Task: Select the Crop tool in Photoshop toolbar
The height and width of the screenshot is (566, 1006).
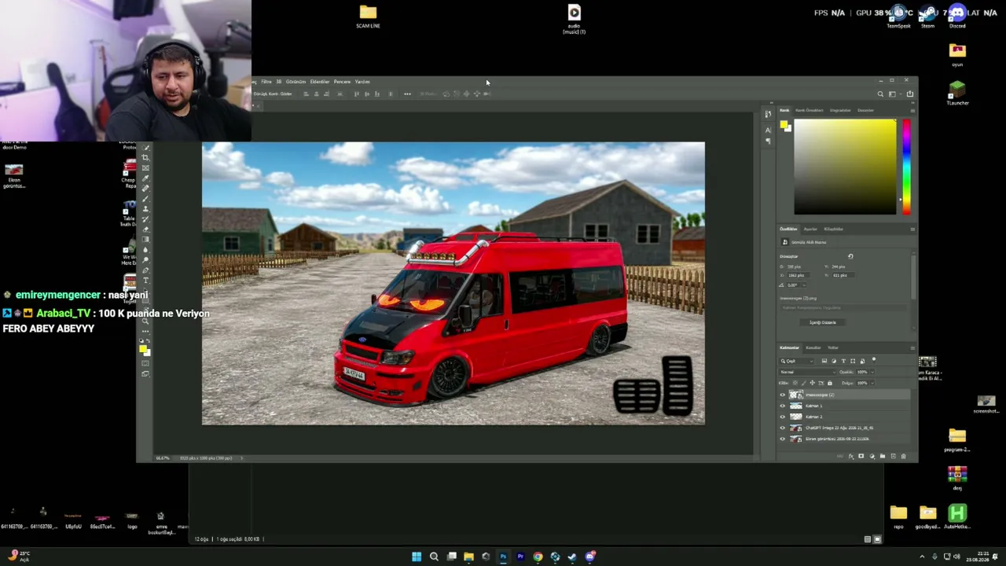Action: point(145,157)
